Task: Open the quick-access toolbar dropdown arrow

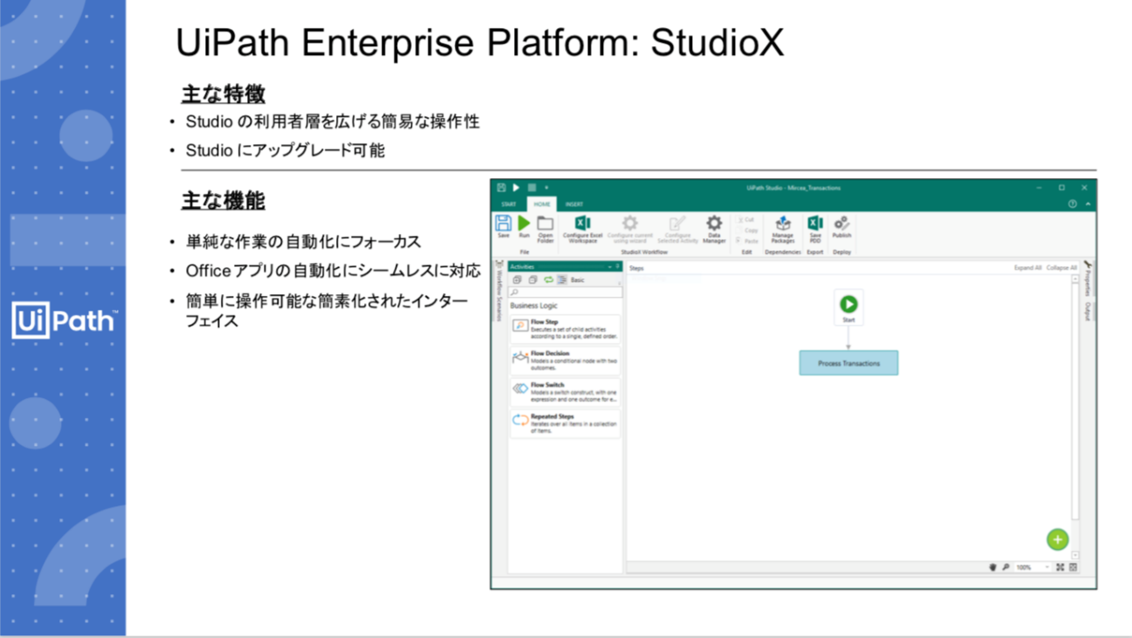Action: tap(547, 188)
